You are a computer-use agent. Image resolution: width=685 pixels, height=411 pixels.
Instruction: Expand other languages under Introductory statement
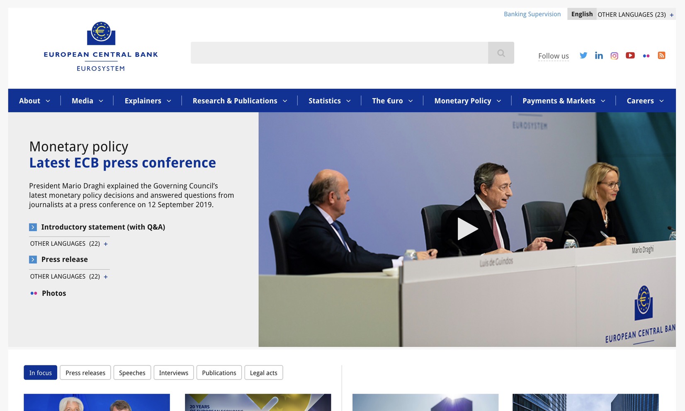click(69, 244)
